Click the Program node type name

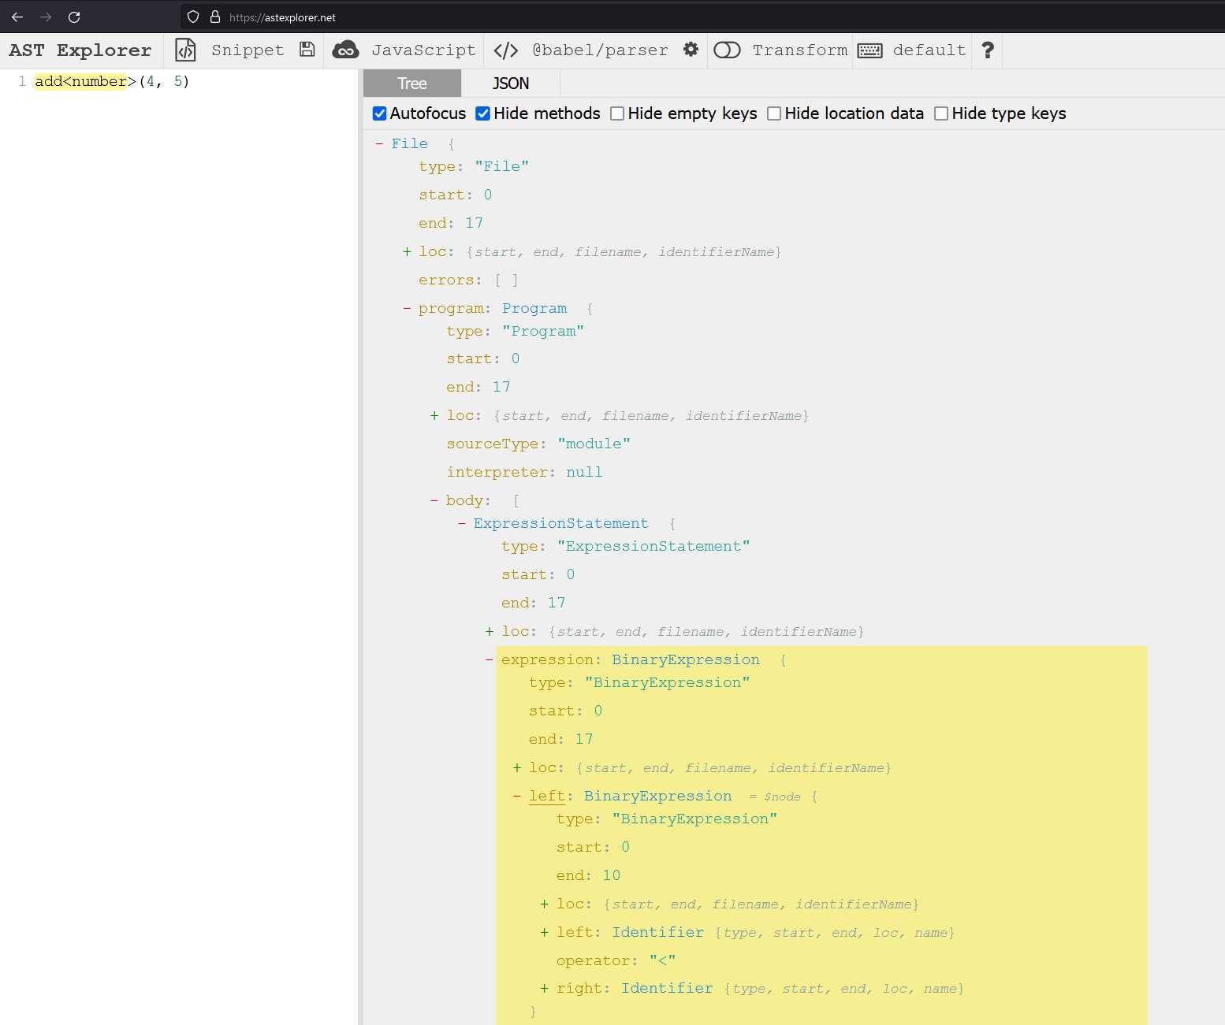(x=534, y=308)
